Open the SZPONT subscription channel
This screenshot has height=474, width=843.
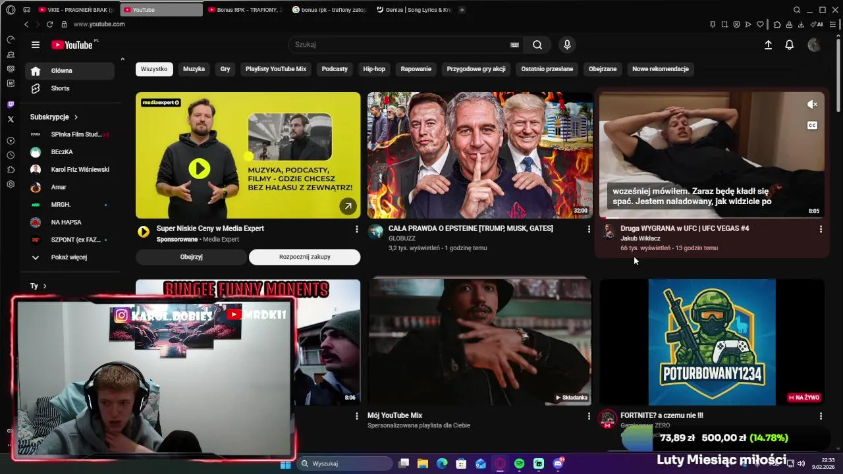[70, 240]
